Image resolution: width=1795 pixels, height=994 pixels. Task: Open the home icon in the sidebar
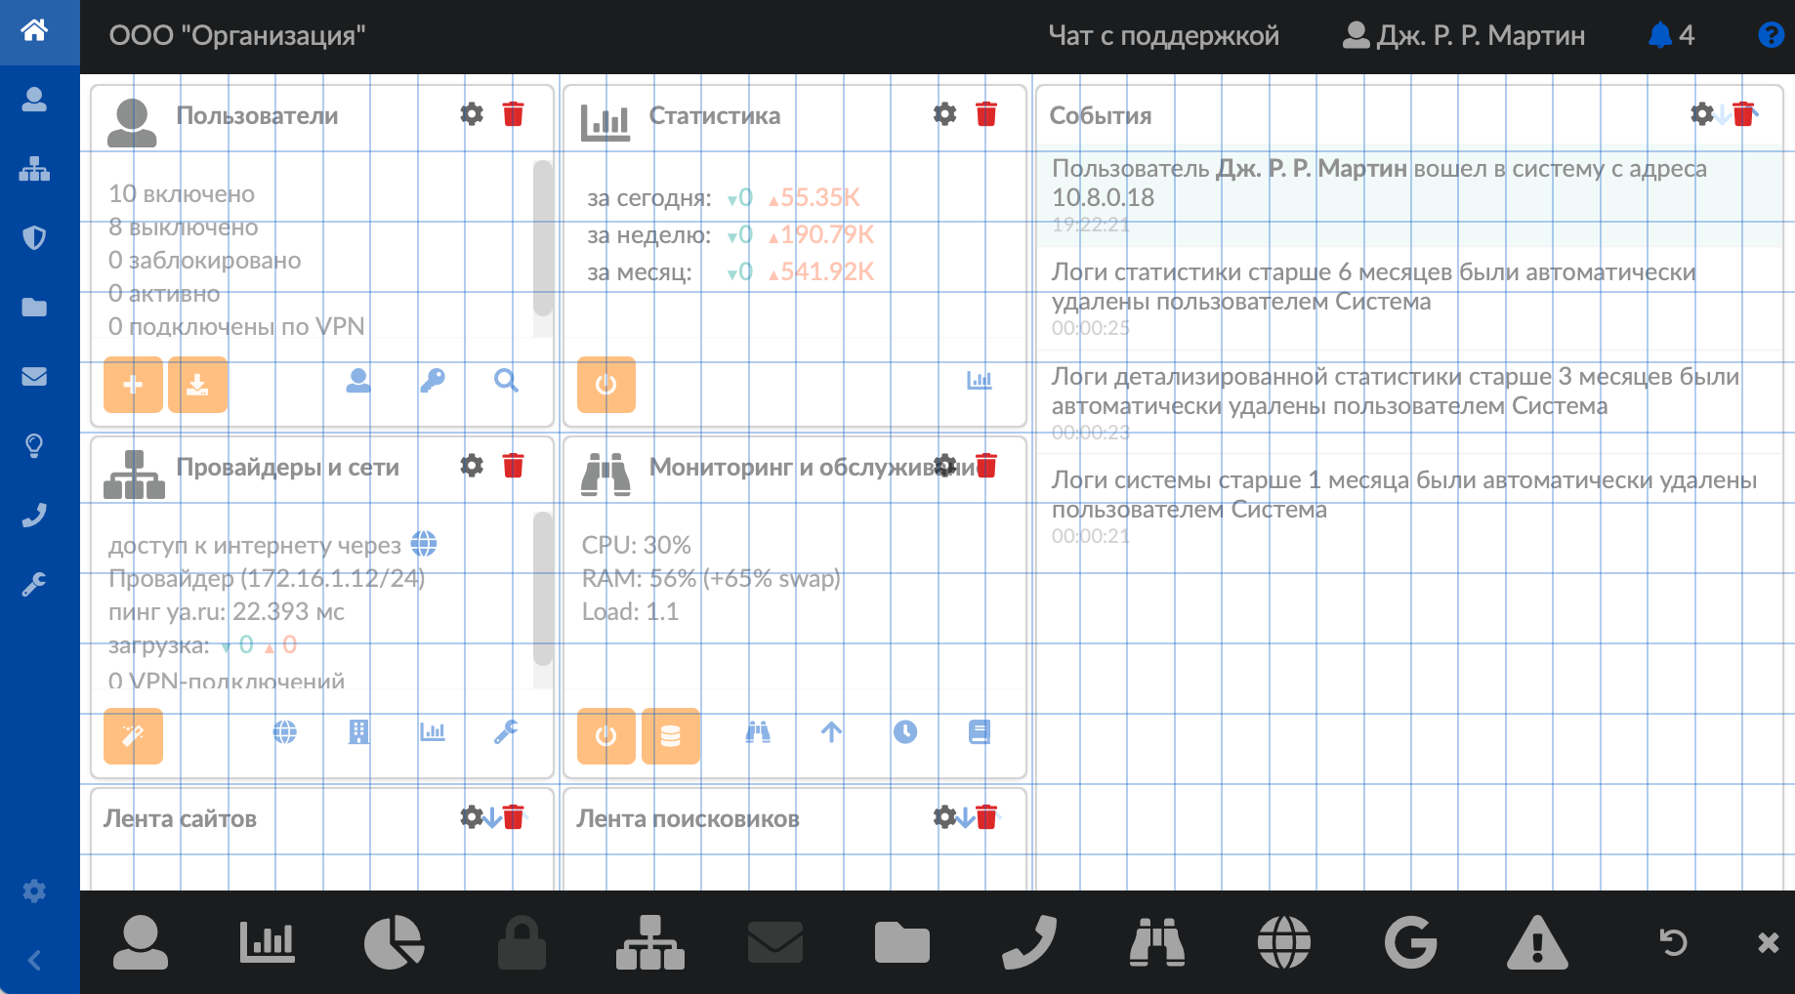pos(34,30)
